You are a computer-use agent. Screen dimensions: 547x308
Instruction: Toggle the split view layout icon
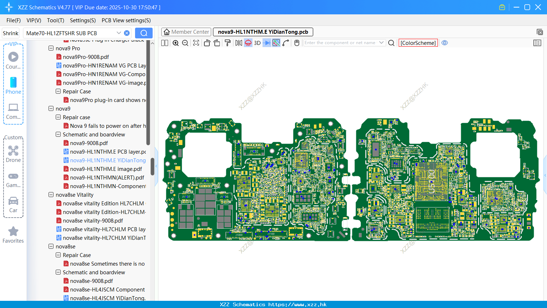coord(164,43)
